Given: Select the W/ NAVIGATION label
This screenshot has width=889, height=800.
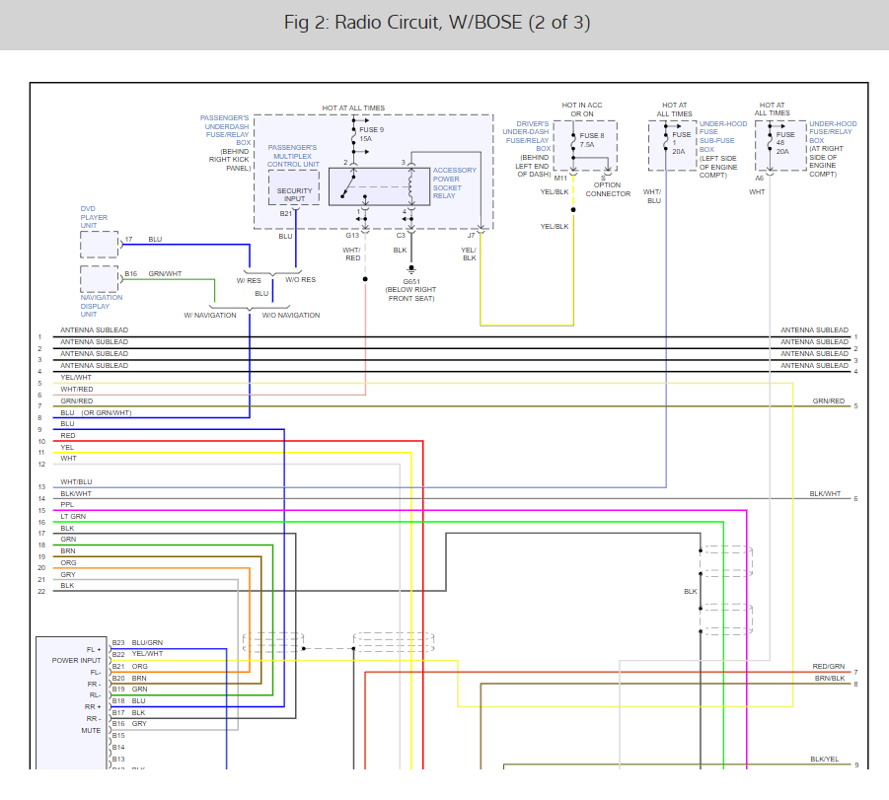Looking at the screenshot, I should click(210, 316).
